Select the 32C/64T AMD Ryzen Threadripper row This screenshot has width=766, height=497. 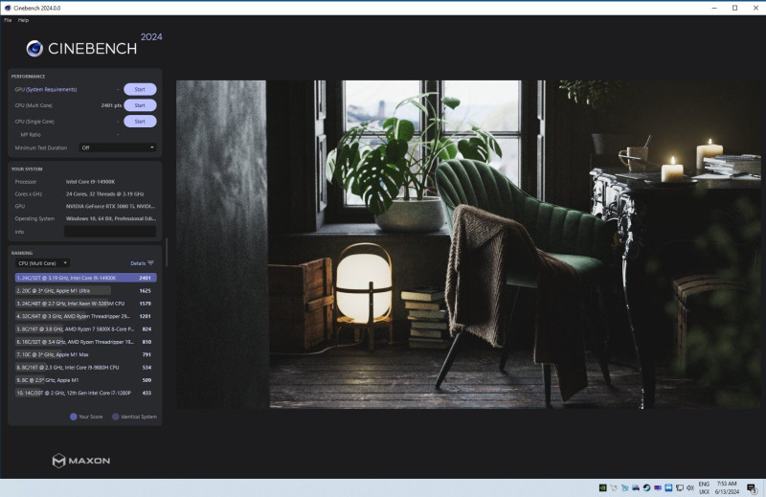[x=86, y=316]
